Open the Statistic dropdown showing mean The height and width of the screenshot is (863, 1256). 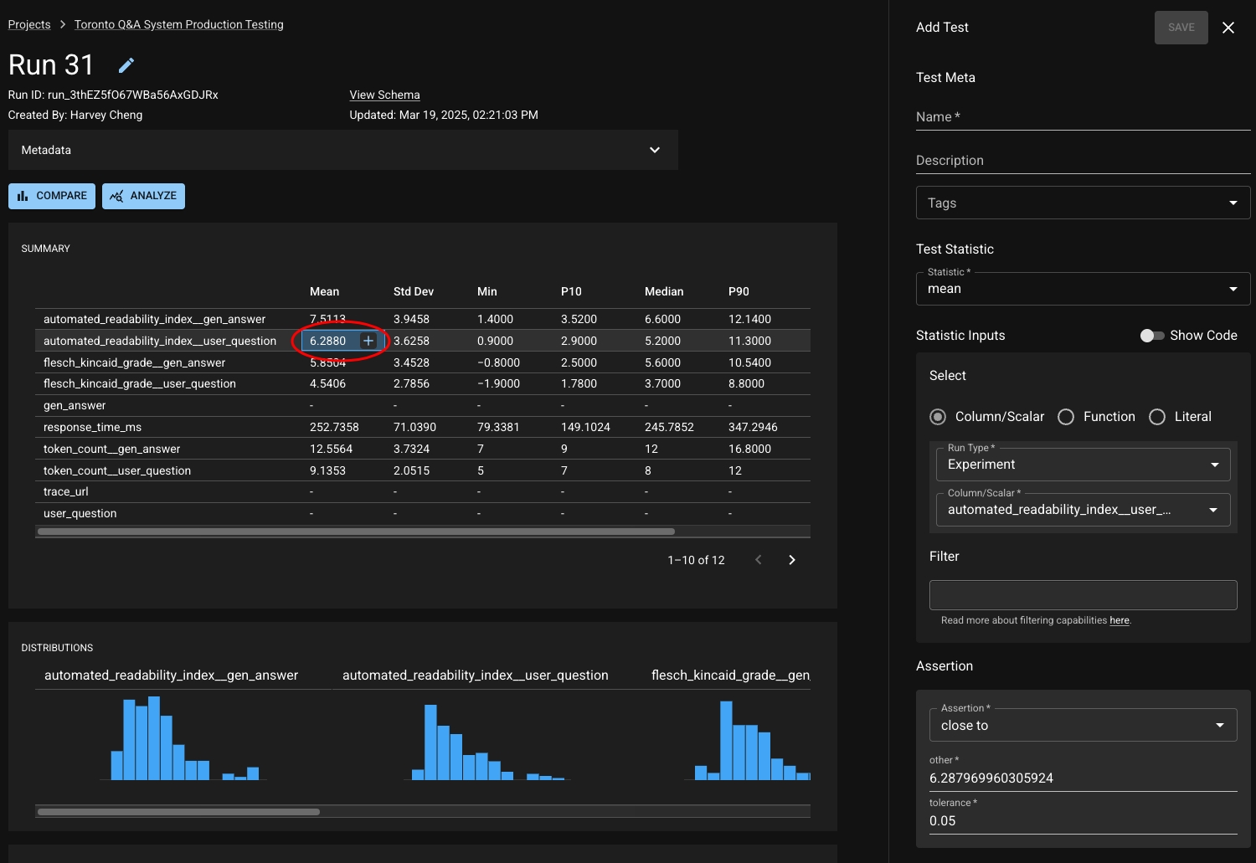point(1083,289)
